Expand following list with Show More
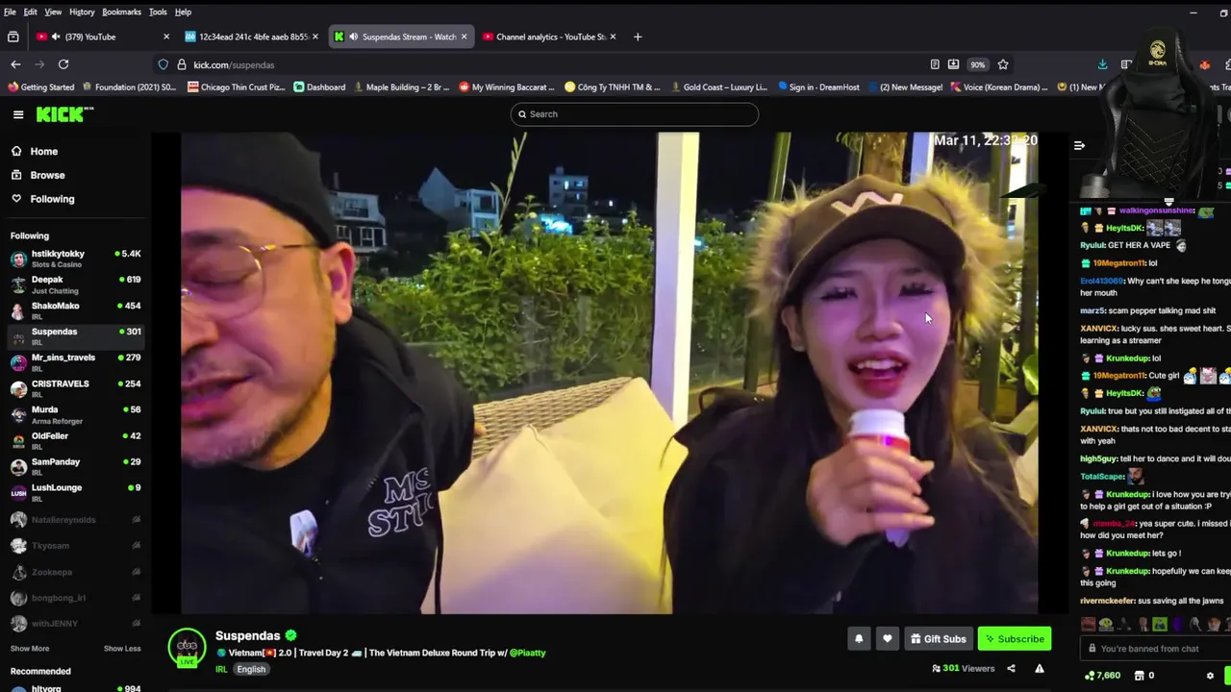 [30, 649]
